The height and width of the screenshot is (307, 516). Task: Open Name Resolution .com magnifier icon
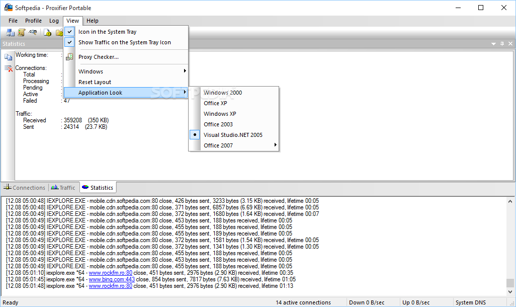(x=33, y=32)
